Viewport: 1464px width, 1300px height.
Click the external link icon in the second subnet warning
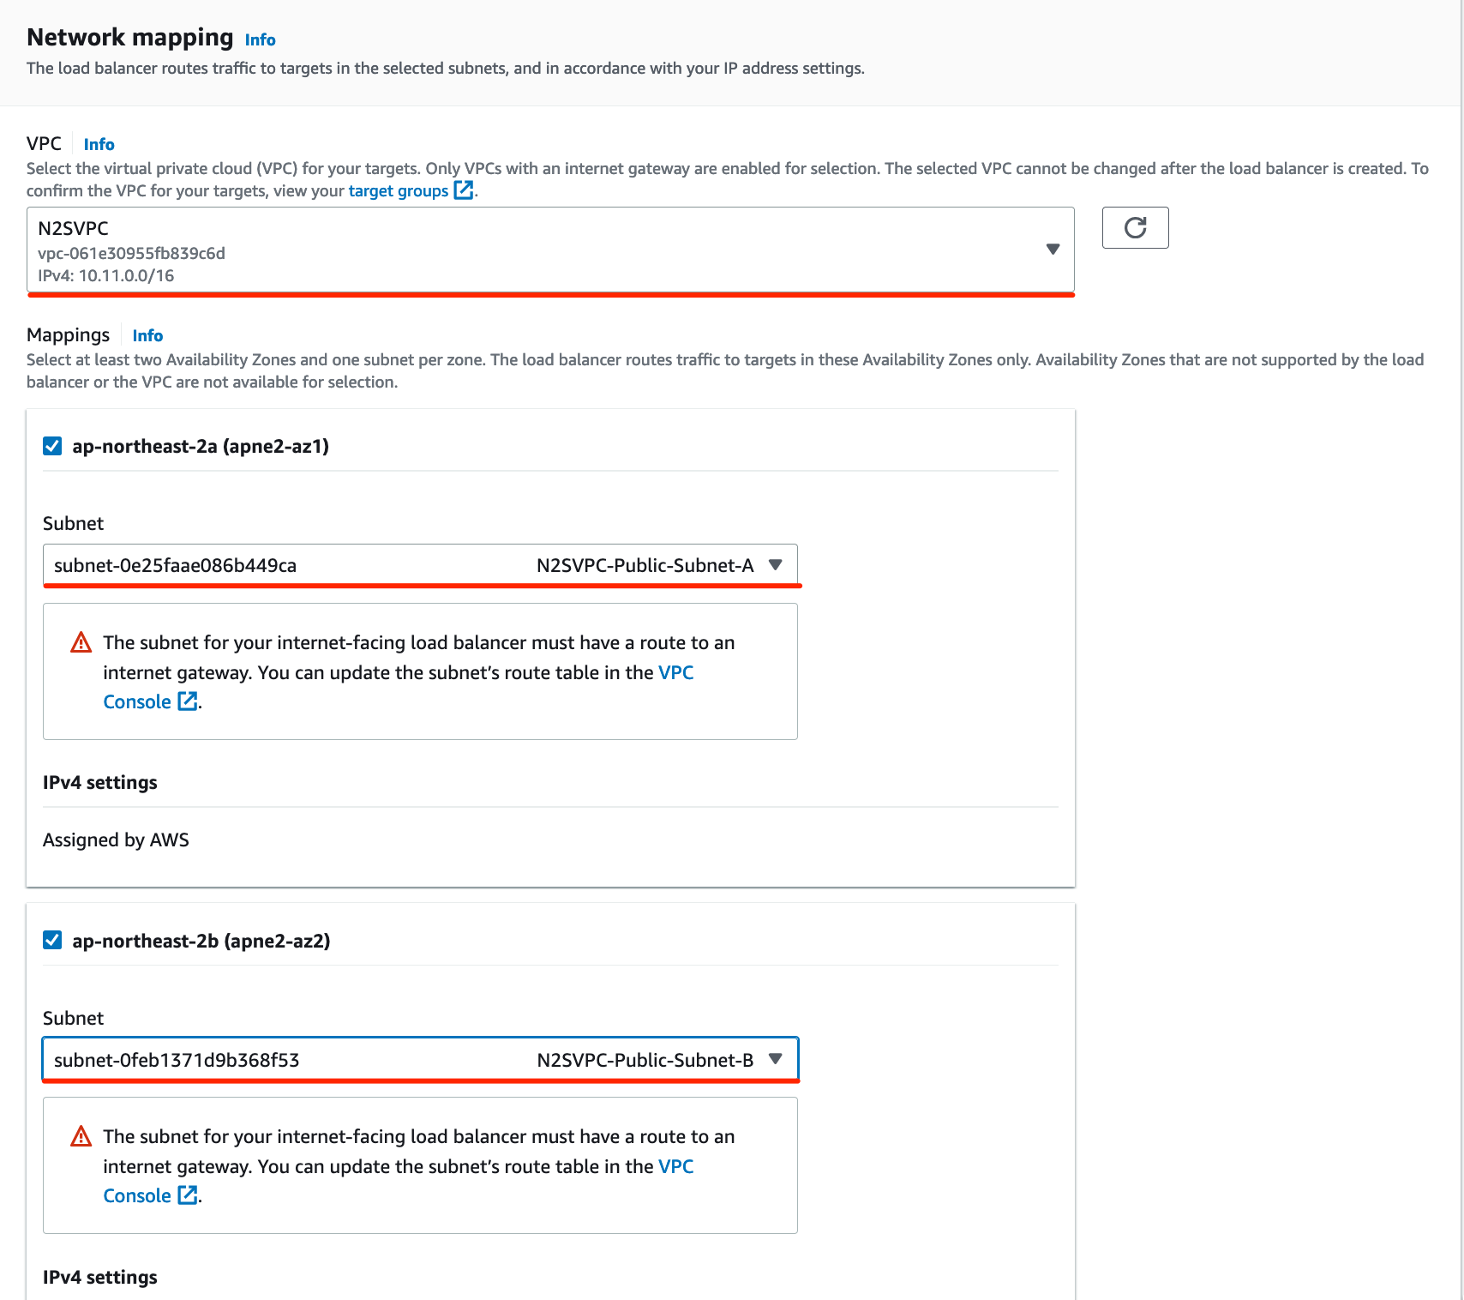(188, 1195)
